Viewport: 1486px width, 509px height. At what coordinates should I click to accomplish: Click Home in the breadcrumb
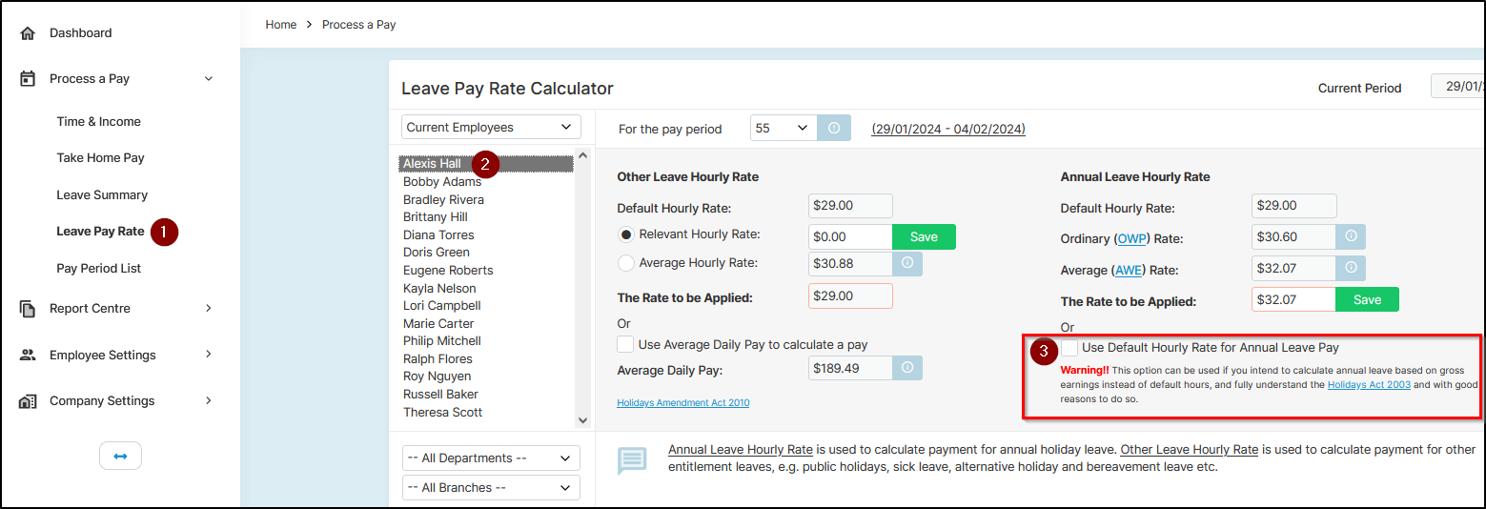tap(281, 25)
